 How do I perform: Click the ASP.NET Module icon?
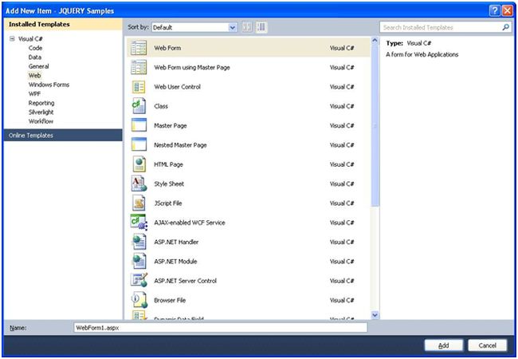click(139, 261)
